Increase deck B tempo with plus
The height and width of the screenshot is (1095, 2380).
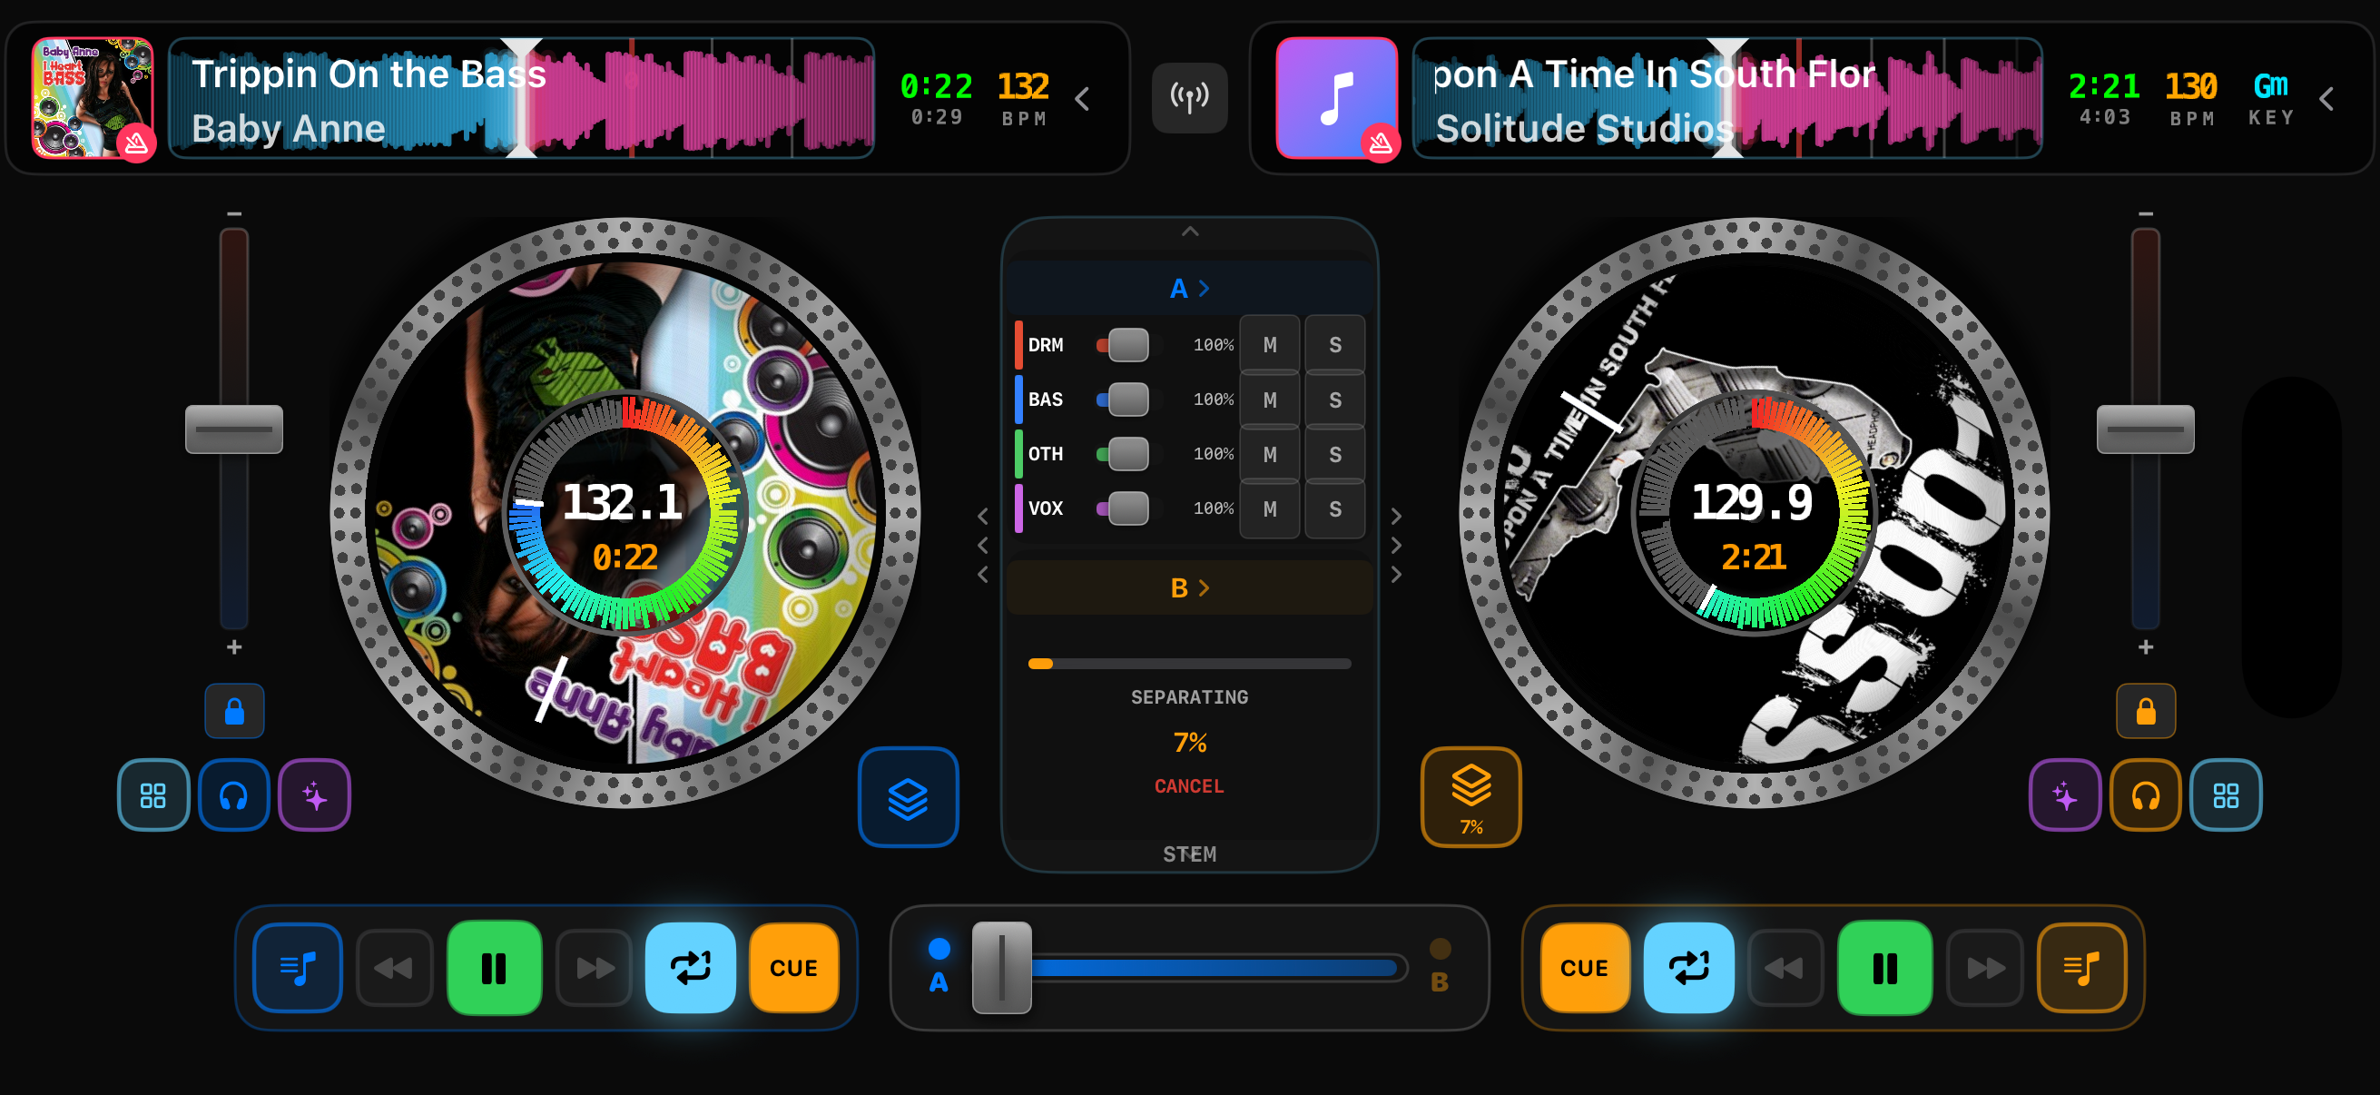pos(2146,646)
